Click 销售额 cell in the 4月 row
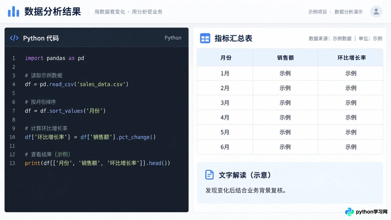The width and height of the screenshot is (391, 220). click(x=285, y=117)
